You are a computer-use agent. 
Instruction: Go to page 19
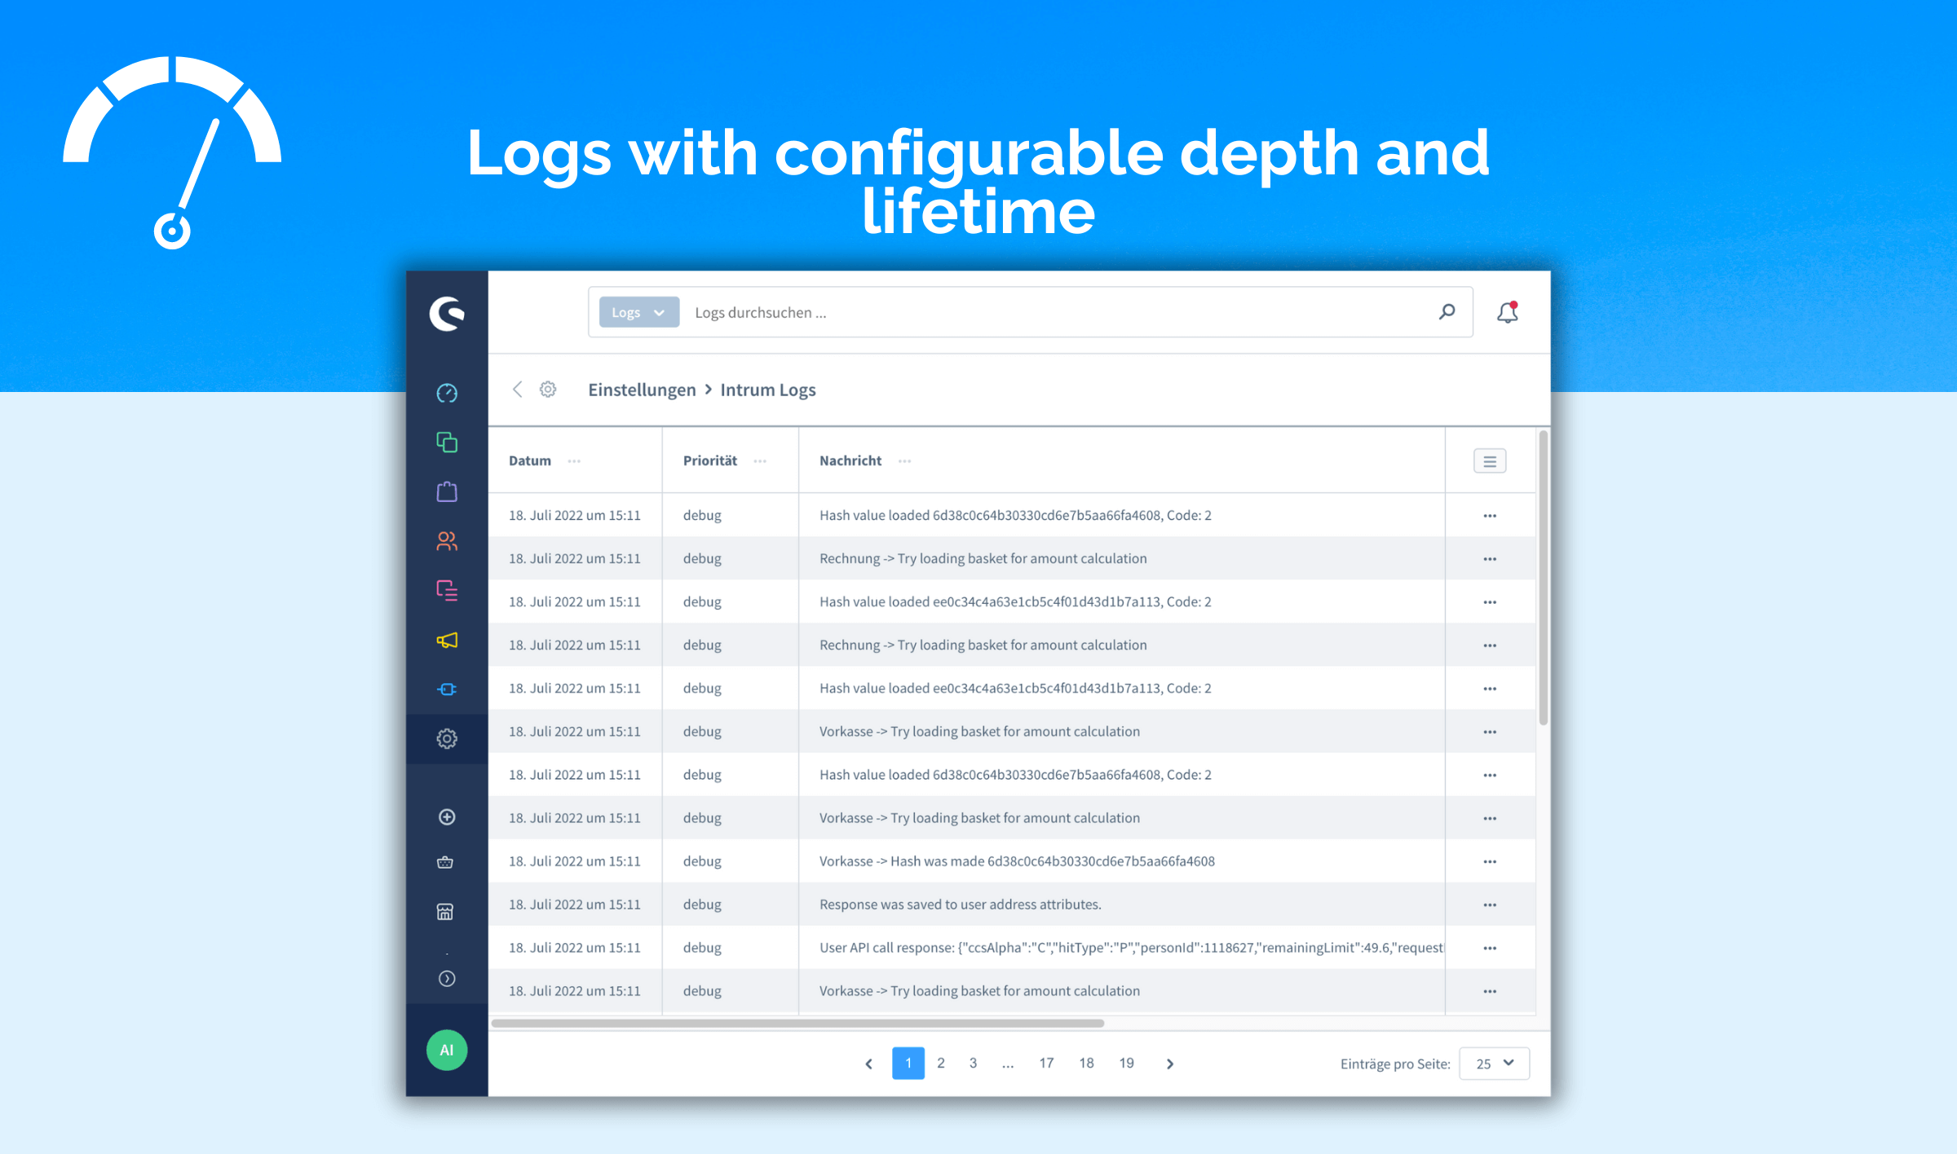point(1127,1063)
